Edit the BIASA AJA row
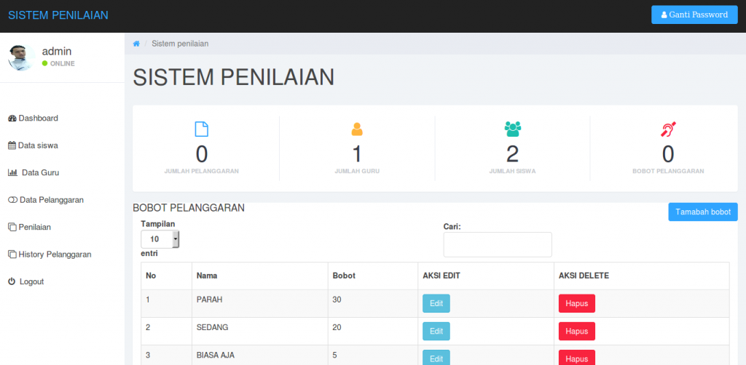746x365 pixels. tap(436, 358)
